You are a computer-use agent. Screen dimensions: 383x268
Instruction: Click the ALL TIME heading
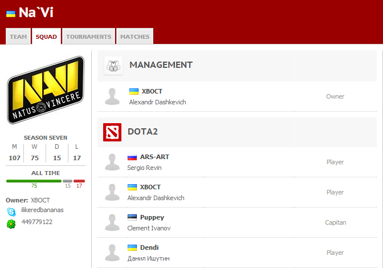coord(46,173)
